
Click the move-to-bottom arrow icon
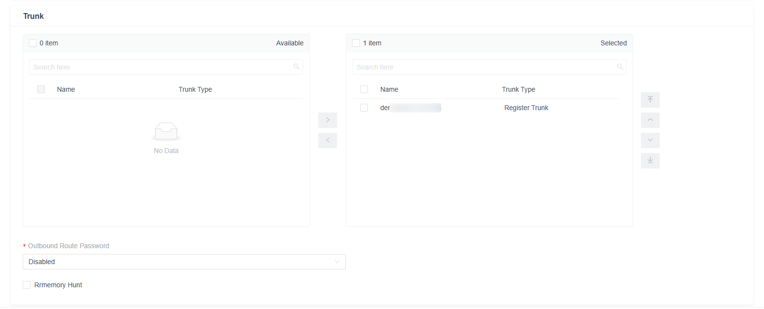point(650,161)
